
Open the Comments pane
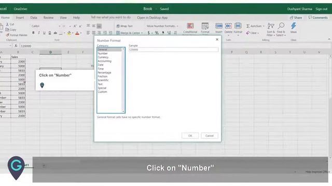click(318, 18)
